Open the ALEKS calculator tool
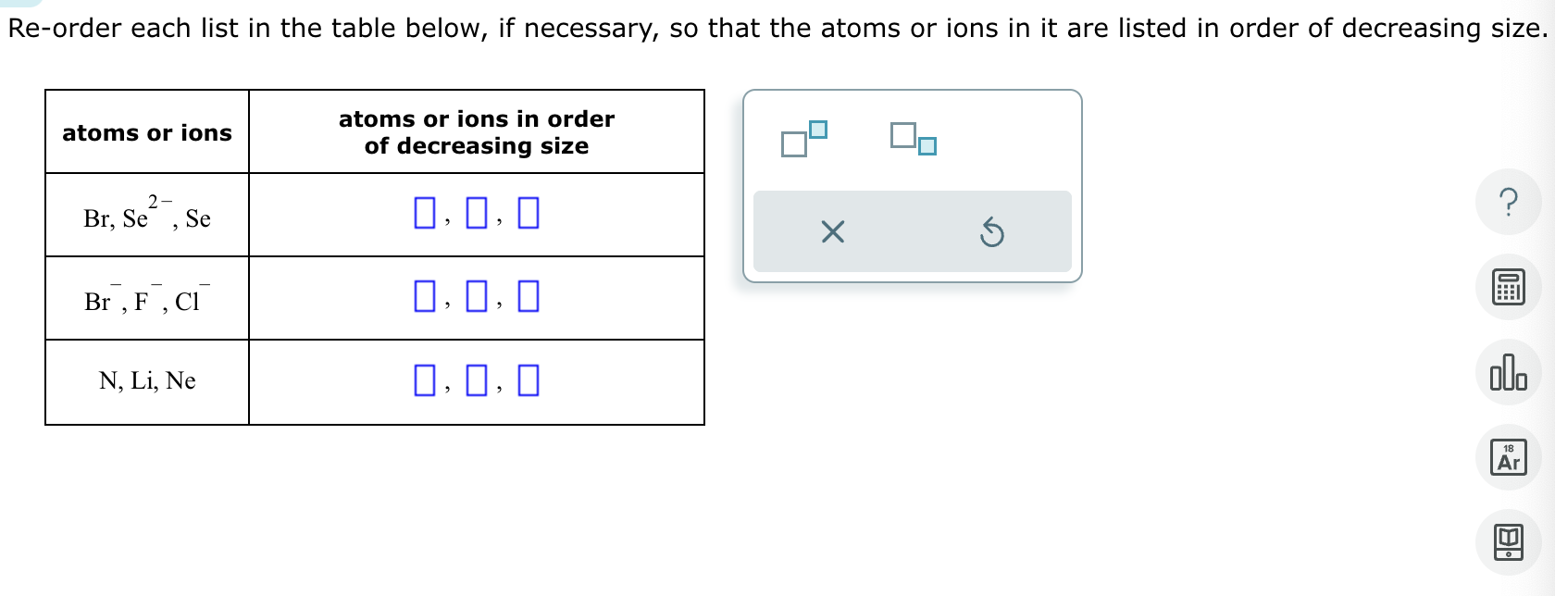The height and width of the screenshot is (596, 1555). 1509,287
